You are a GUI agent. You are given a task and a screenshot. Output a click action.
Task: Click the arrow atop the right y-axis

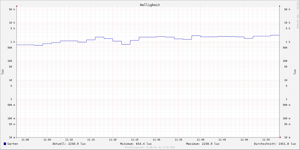tap(279, 6)
